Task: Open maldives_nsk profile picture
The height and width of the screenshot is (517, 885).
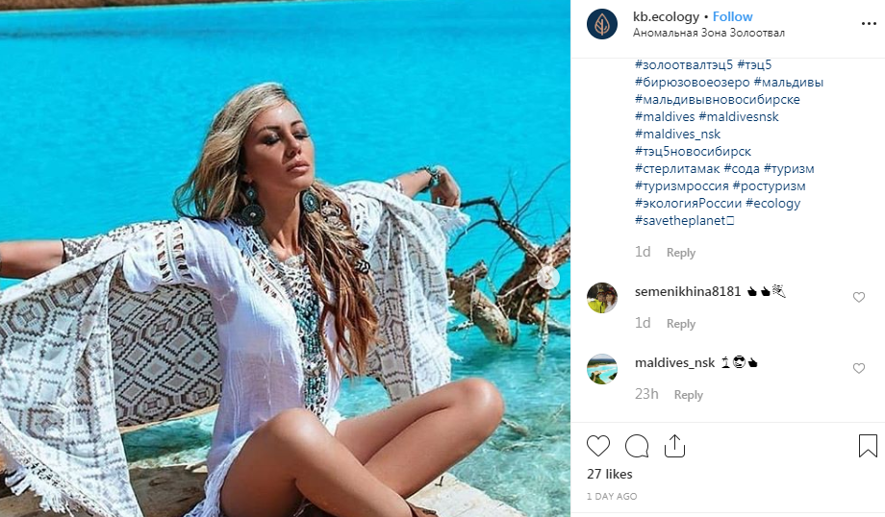Action: pos(602,369)
